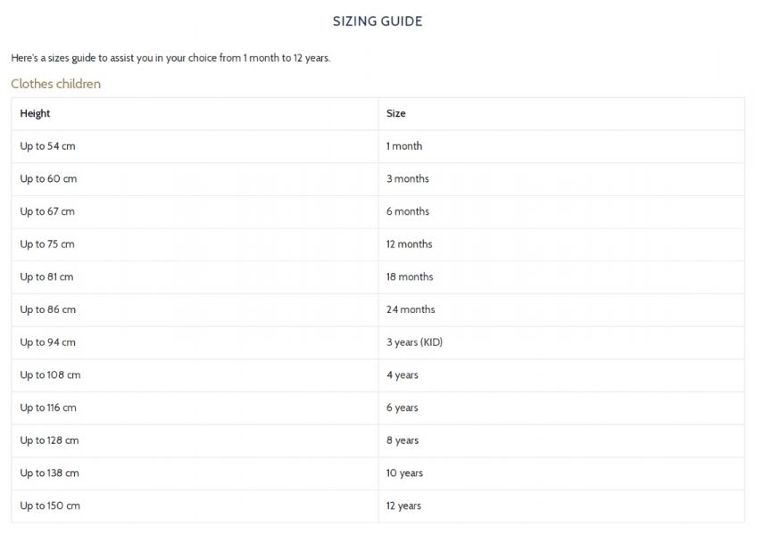Select the Clothes children heading
Viewport: 764px width, 535px height.
pyautogui.click(x=55, y=84)
